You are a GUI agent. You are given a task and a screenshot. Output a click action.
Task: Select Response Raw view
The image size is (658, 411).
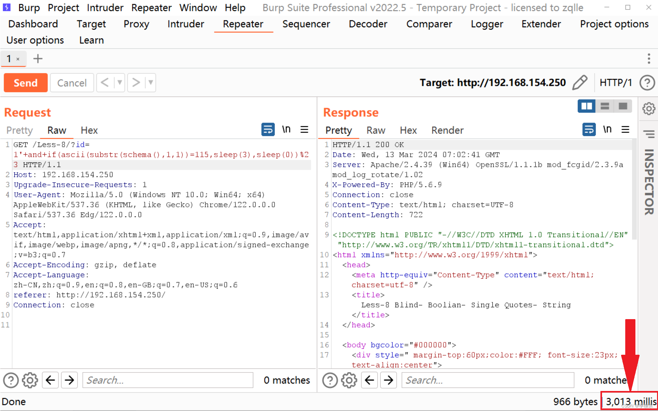point(376,130)
